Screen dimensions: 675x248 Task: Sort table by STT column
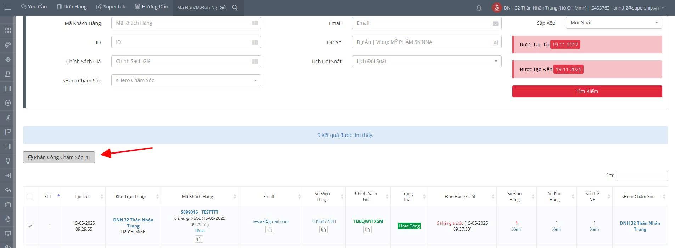[x=50, y=196]
